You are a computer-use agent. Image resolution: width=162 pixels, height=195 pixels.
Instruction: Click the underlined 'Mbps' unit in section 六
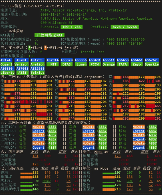(x=98, y=152)
